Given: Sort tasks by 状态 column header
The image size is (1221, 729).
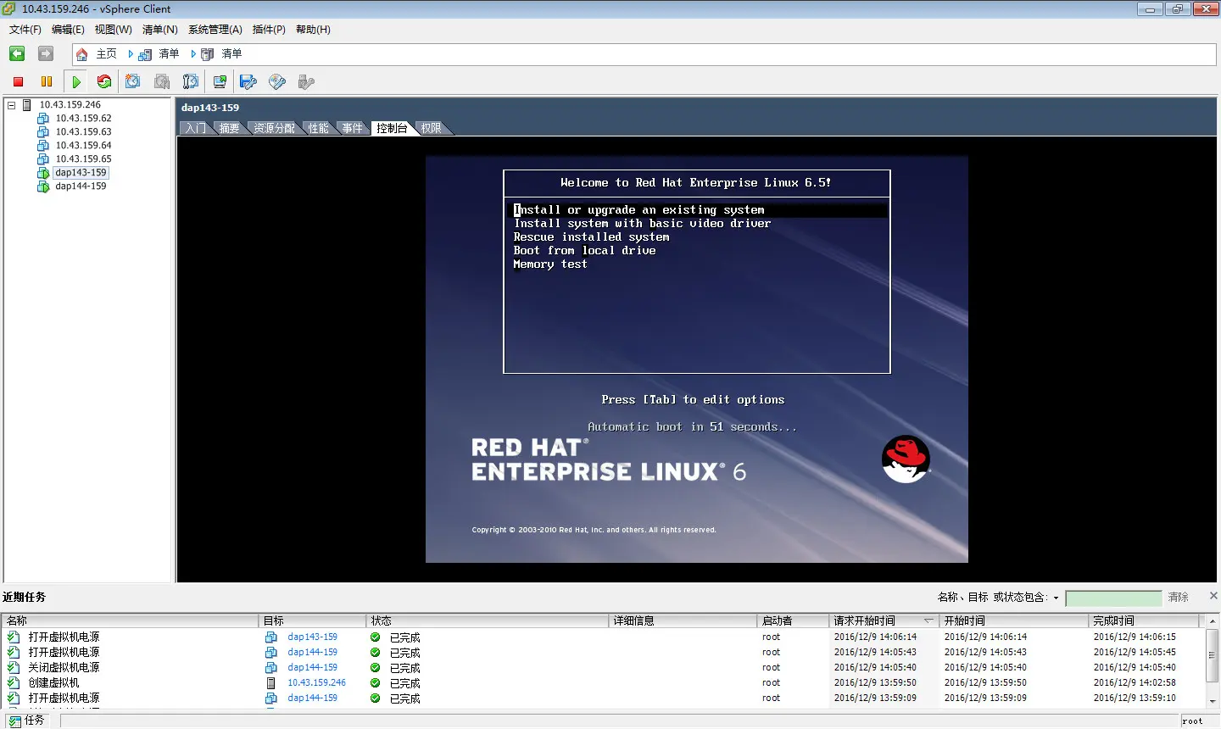Looking at the screenshot, I should pyautogui.click(x=488, y=620).
